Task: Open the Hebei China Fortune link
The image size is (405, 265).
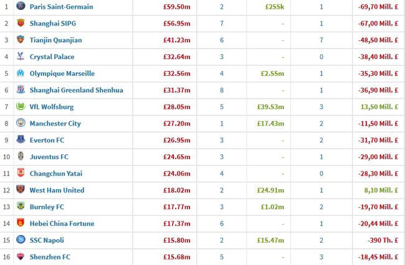Action: [x=60, y=223]
